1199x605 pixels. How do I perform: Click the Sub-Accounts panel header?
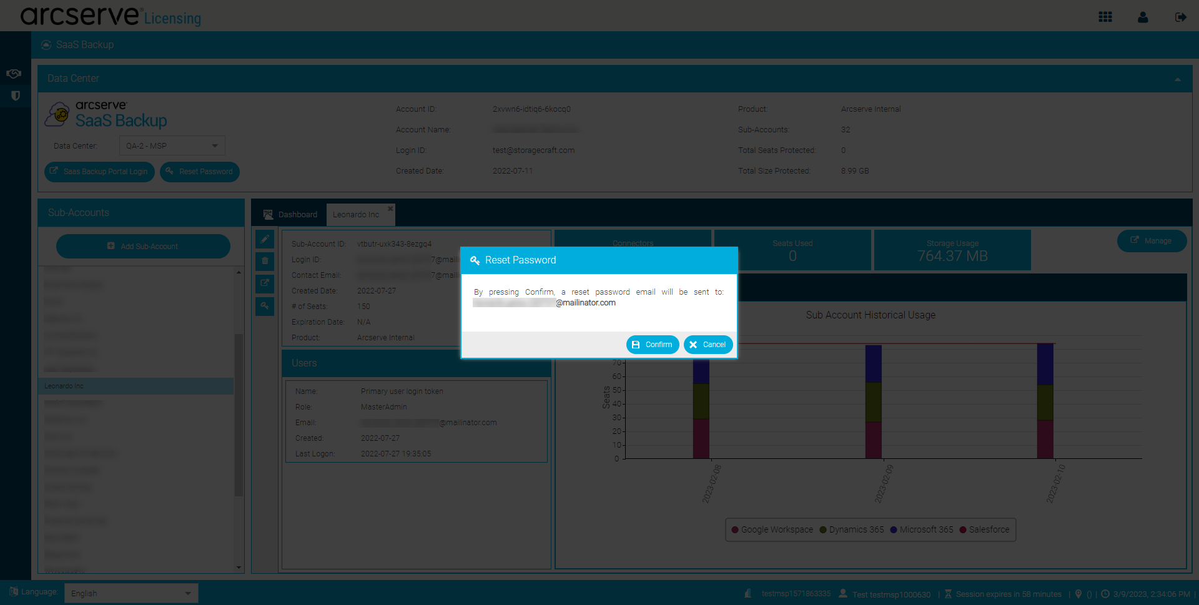click(141, 213)
